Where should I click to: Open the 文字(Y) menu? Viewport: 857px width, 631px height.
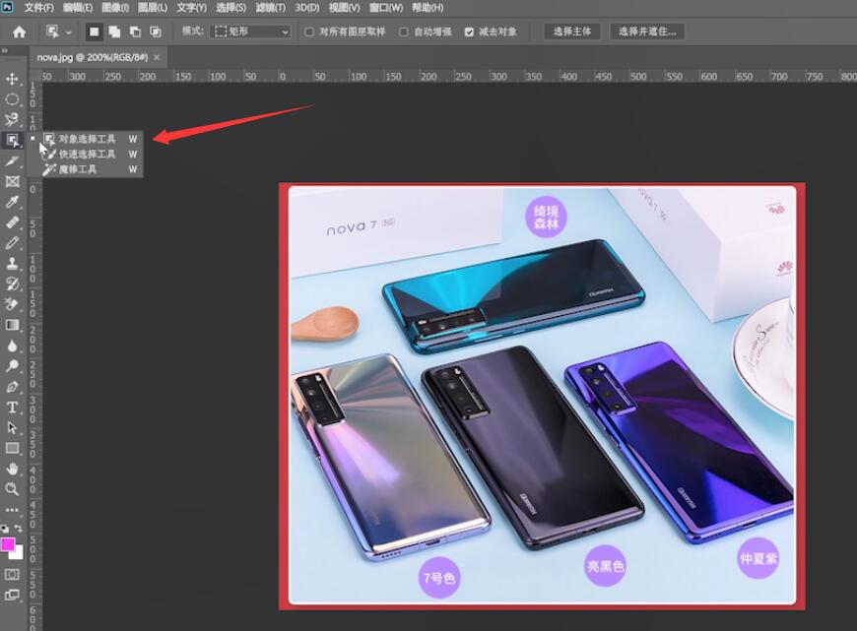tap(191, 8)
